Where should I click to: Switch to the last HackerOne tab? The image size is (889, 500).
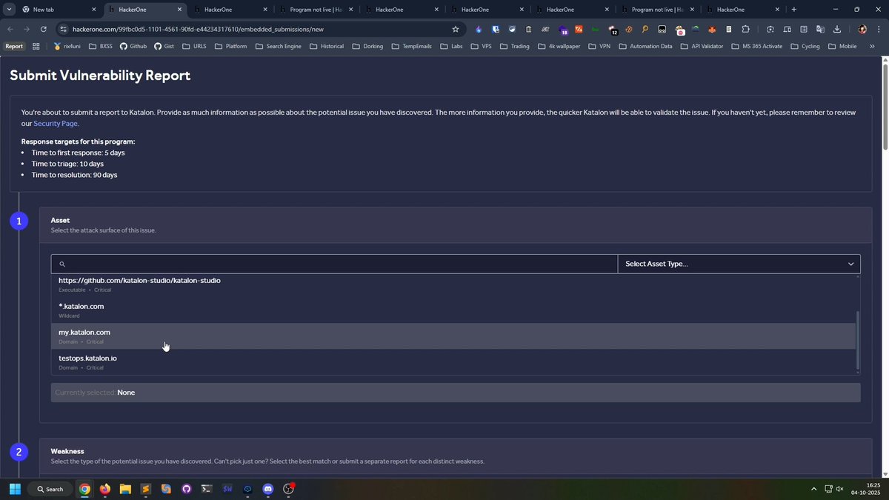coord(741,10)
